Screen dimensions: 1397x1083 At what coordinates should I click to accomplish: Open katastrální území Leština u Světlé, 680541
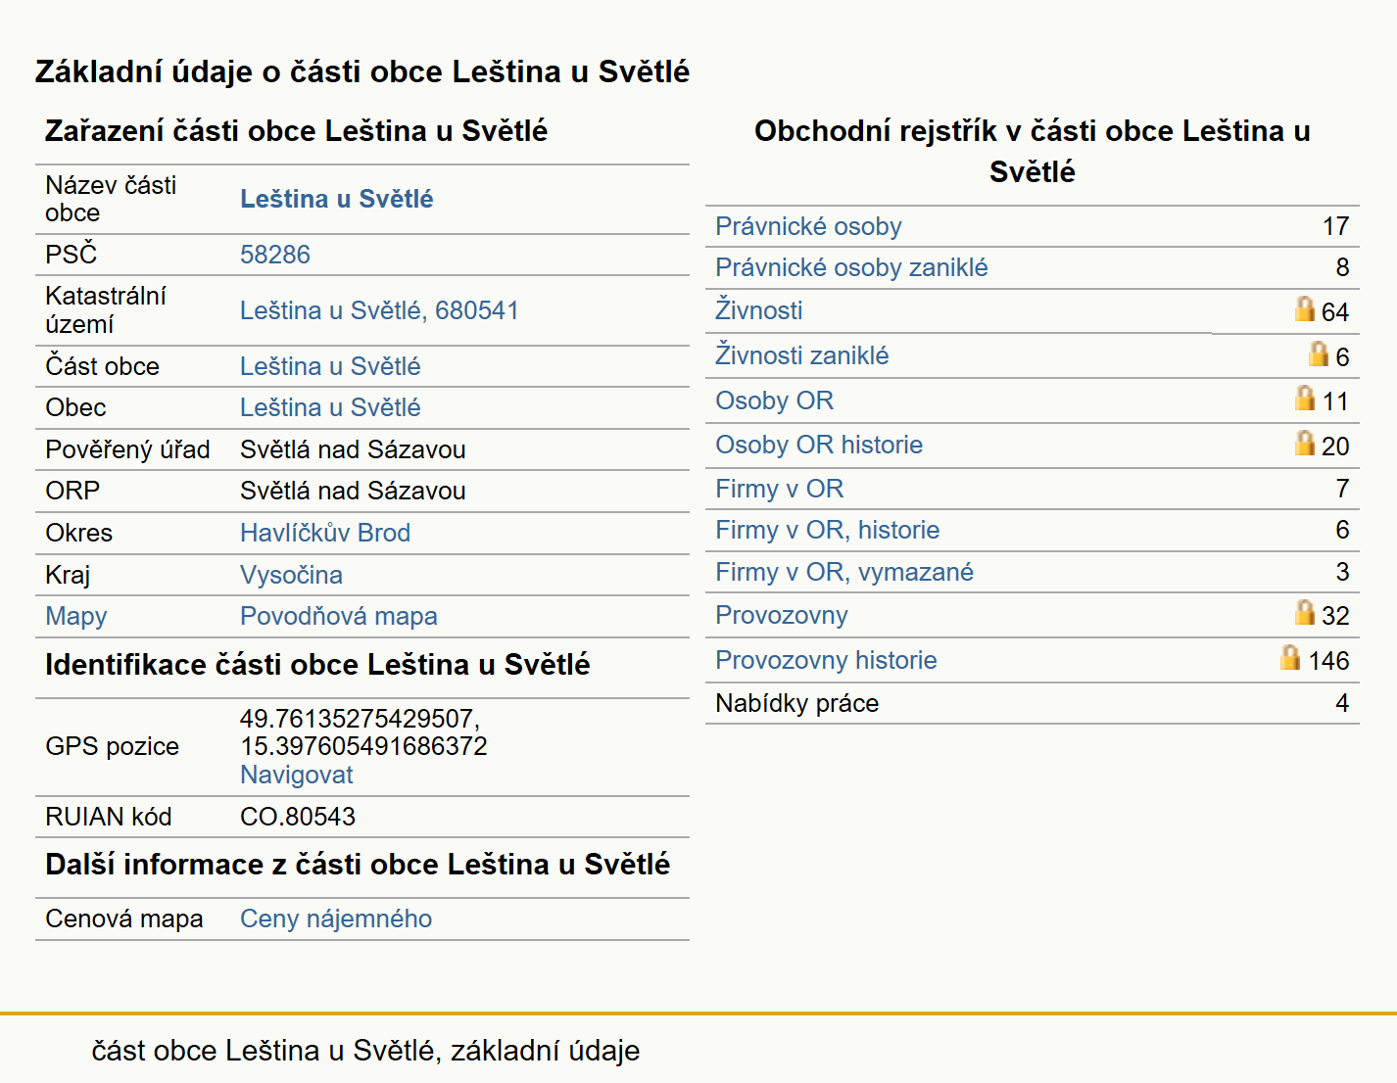tap(379, 310)
